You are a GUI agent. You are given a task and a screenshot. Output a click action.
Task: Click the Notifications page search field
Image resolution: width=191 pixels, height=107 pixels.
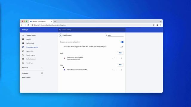click(x=115, y=35)
